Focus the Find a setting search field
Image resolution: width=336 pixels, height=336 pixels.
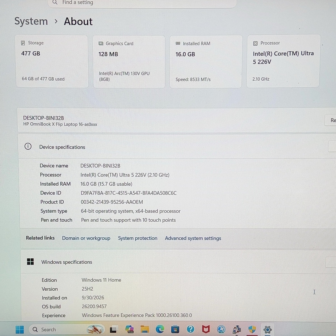(x=143, y=3)
